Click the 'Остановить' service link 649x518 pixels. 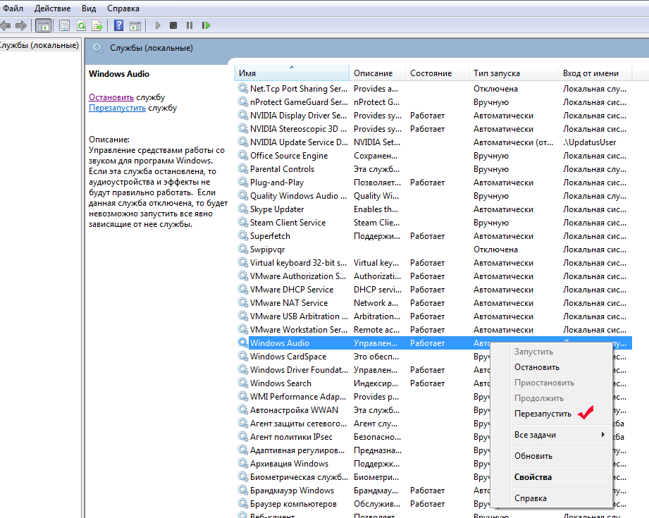[x=111, y=97]
